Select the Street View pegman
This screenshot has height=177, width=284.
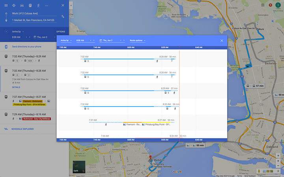[259, 171]
